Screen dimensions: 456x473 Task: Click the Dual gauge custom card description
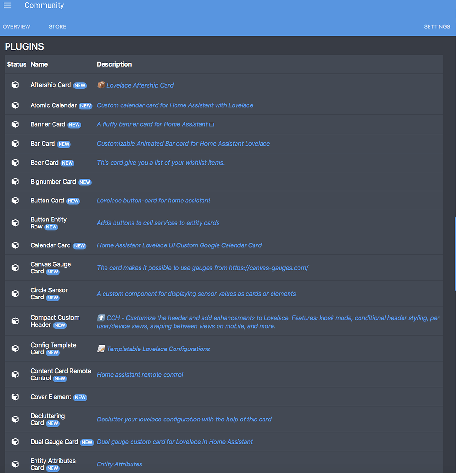[175, 442]
